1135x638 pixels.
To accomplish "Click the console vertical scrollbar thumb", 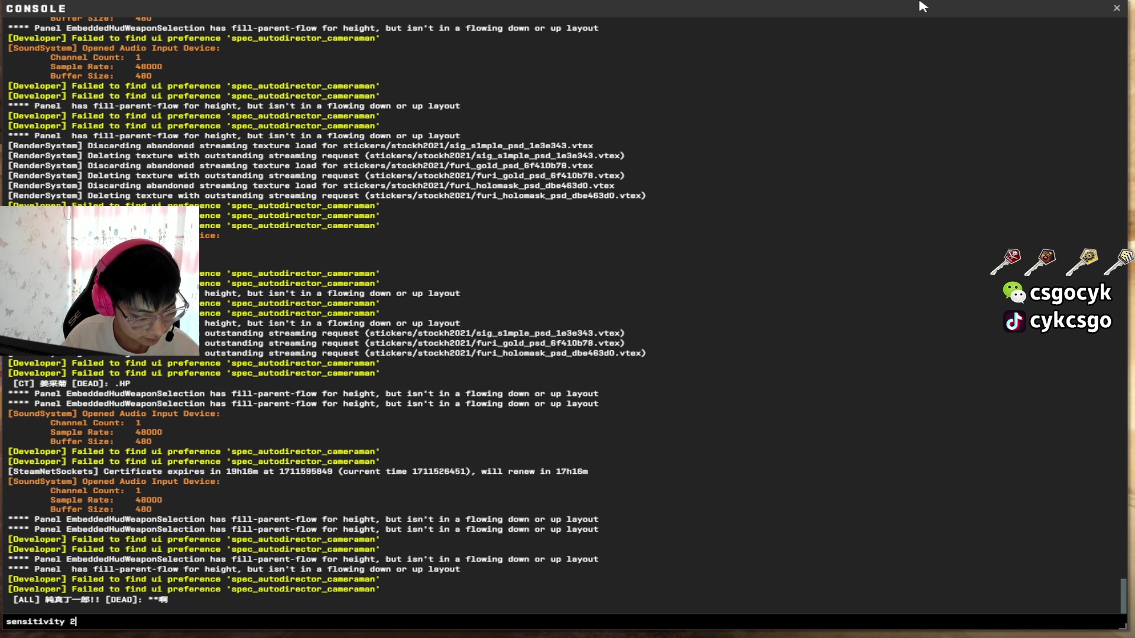I will coord(1123,595).
